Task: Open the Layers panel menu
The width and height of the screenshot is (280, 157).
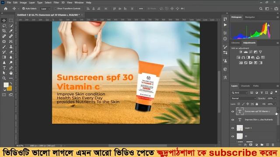Action: pos(278,86)
